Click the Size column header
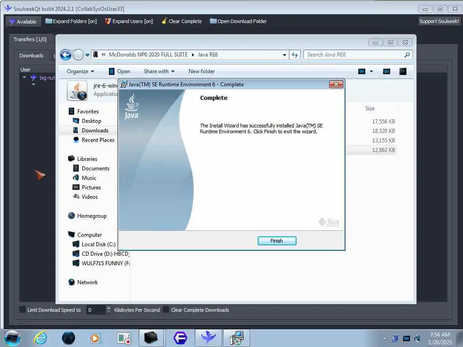Viewport: 463px width, 347px height. coord(370,108)
